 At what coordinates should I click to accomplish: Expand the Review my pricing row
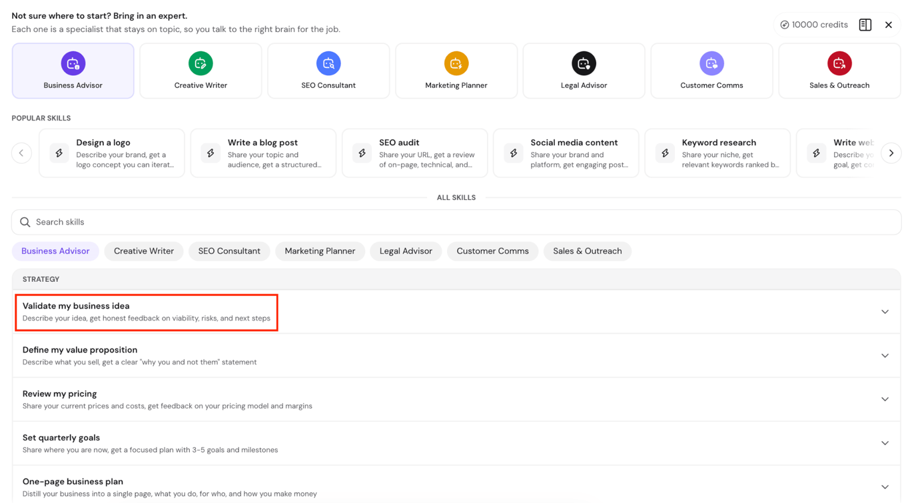pyautogui.click(x=456, y=399)
